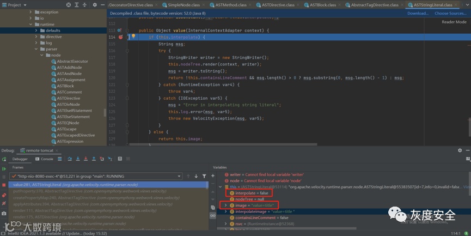Add a new watch with plus icon

point(212,177)
